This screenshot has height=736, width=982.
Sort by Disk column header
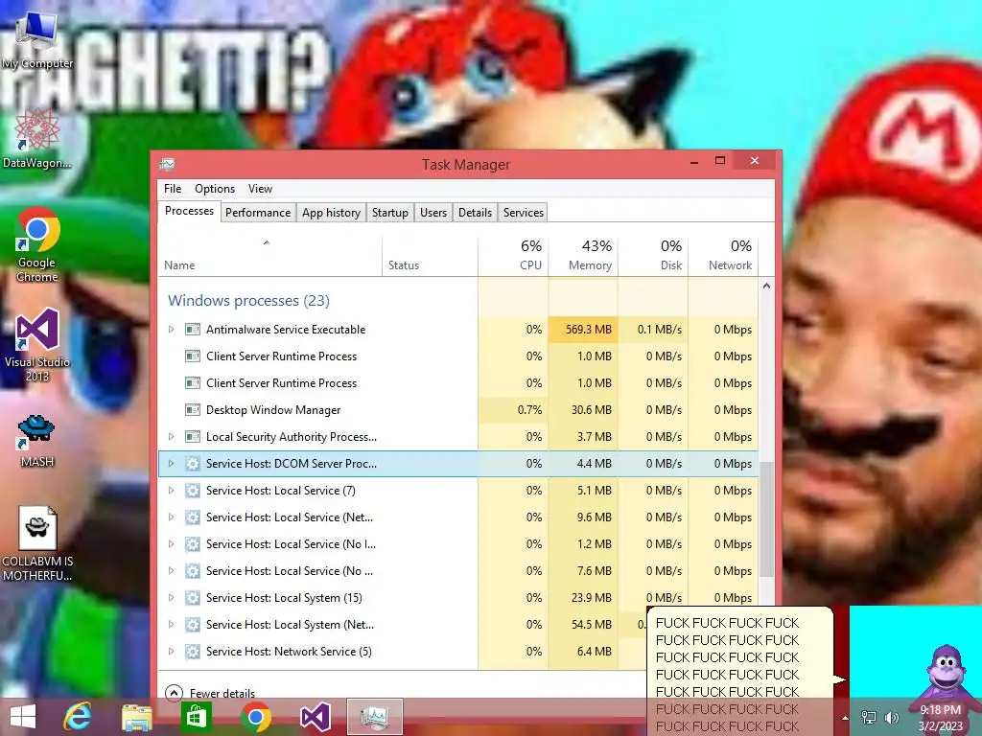pos(652,256)
